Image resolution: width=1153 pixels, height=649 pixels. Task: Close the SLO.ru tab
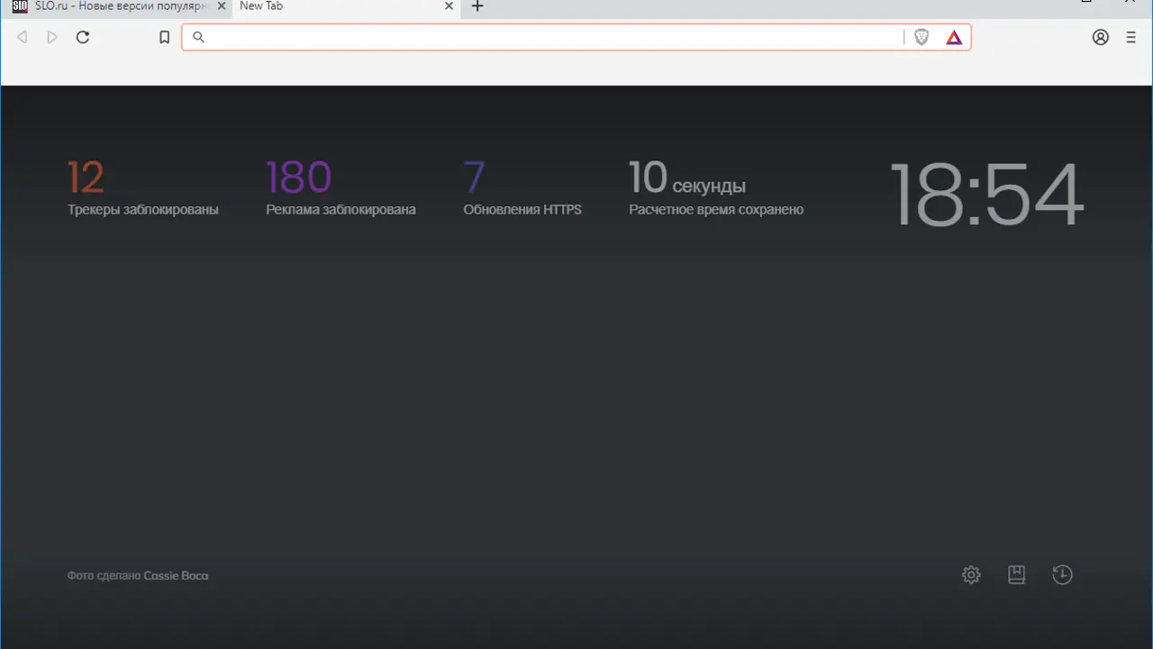tap(222, 6)
